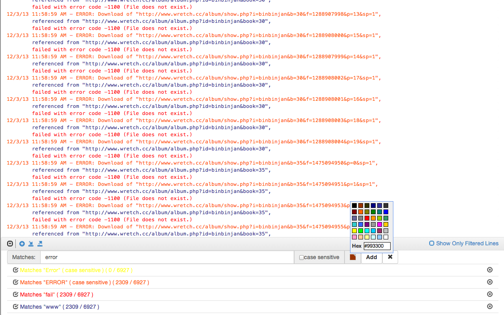Pick the dark green swatch
Viewport: 504px width, 315px height.
(x=373, y=212)
